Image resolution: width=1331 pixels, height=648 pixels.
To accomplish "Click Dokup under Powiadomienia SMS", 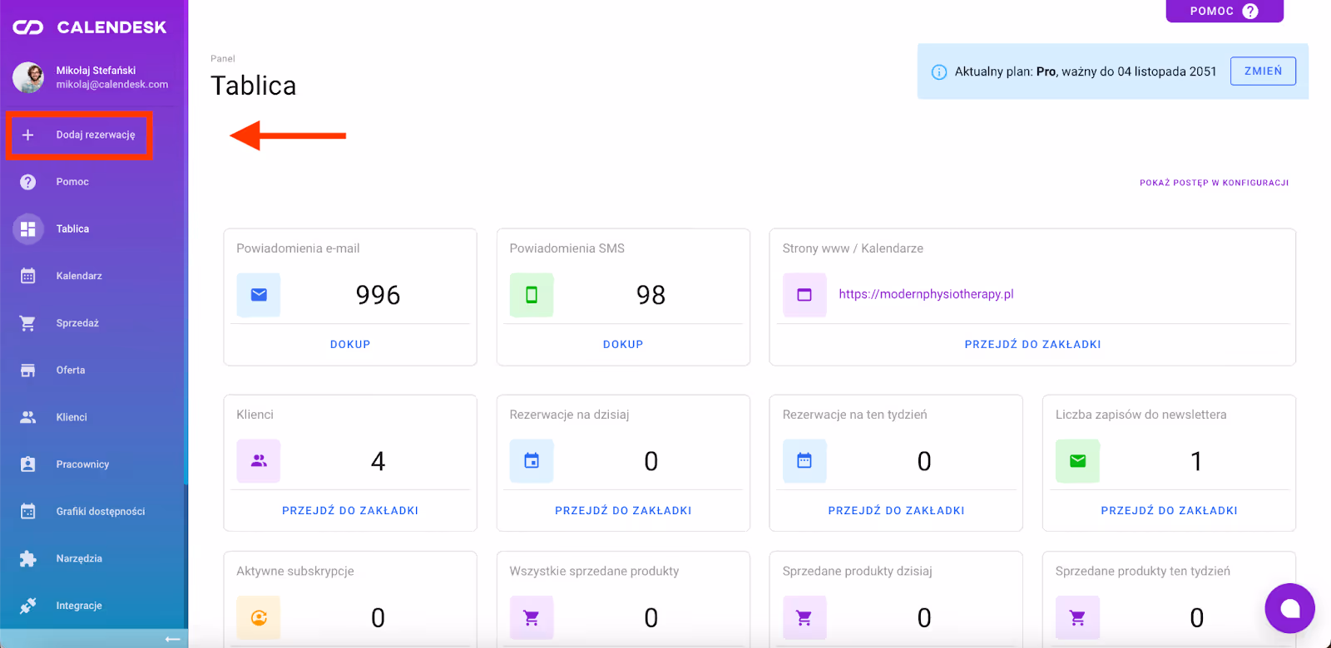I will [623, 344].
